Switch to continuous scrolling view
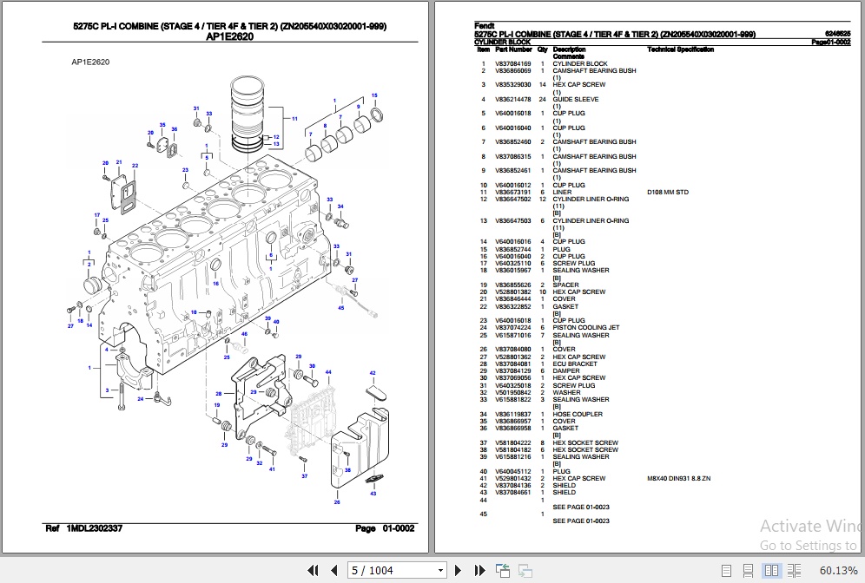Screen dimensions: 865x583 click(x=748, y=570)
